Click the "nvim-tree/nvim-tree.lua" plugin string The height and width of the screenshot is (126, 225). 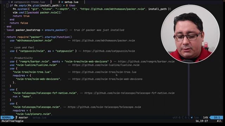click(32, 72)
